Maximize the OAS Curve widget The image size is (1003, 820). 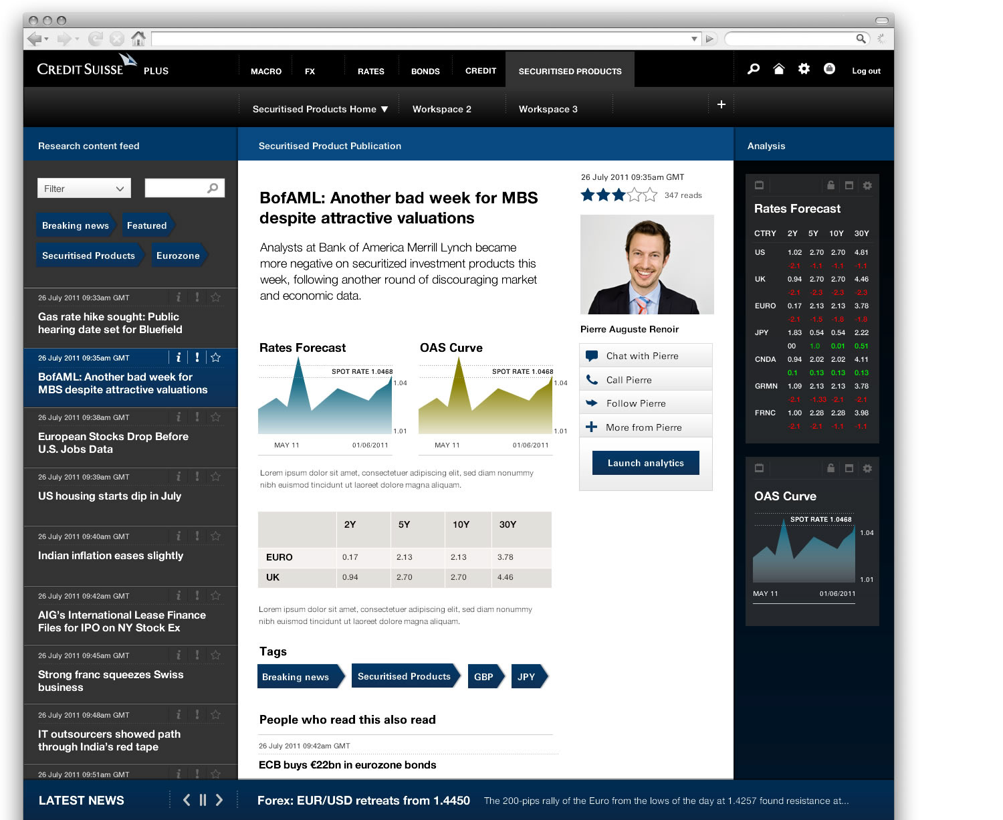pyautogui.click(x=849, y=468)
